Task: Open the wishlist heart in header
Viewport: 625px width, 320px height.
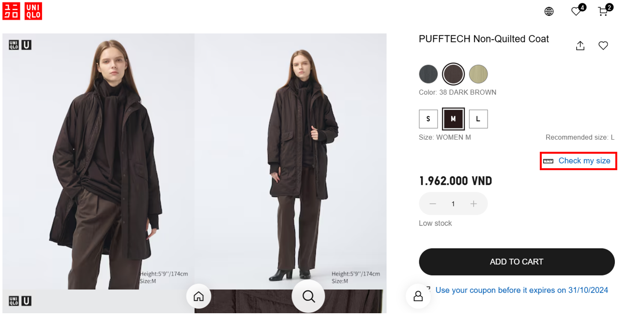Action: [x=576, y=11]
